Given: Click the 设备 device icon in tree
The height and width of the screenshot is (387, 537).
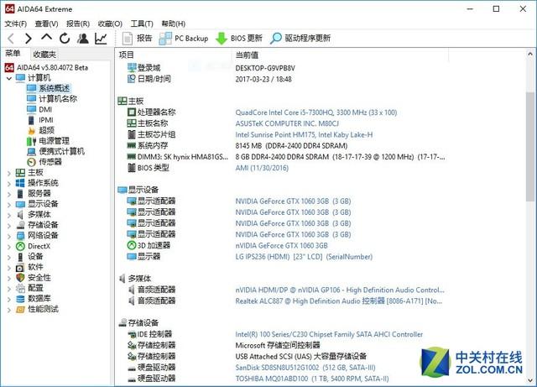Looking at the screenshot, I should point(20,257).
